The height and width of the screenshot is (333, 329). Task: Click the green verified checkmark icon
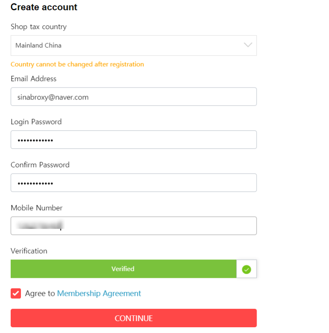[x=246, y=269]
